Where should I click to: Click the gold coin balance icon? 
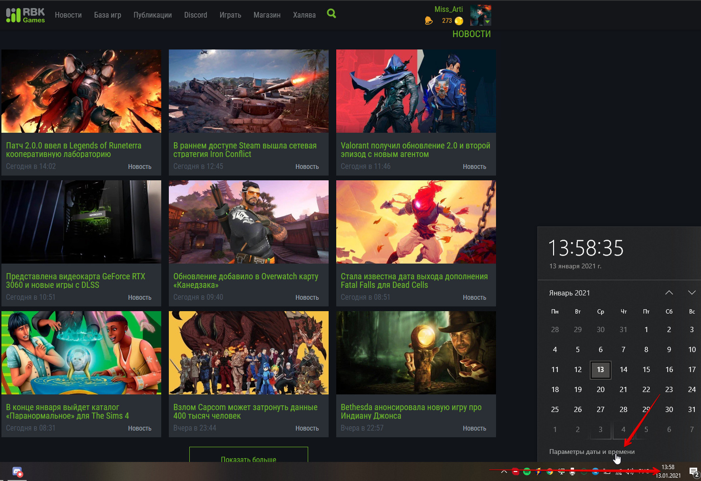pyautogui.click(x=459, y=20)
